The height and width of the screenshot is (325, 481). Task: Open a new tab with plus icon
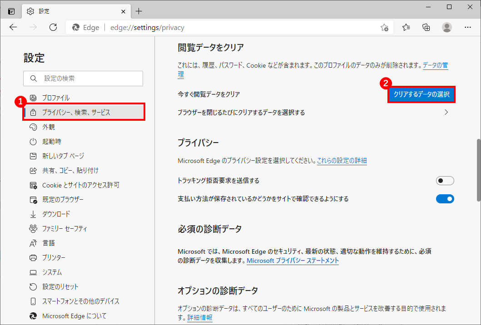click(139, 11)
